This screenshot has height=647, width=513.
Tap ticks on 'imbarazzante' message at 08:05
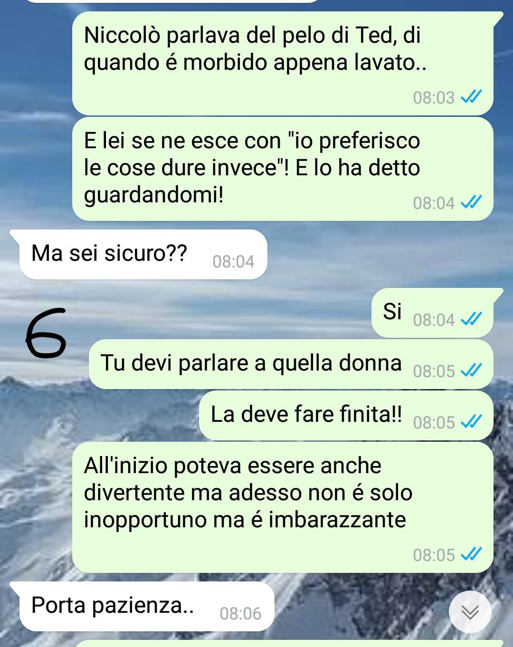click(x=472, y=554)
